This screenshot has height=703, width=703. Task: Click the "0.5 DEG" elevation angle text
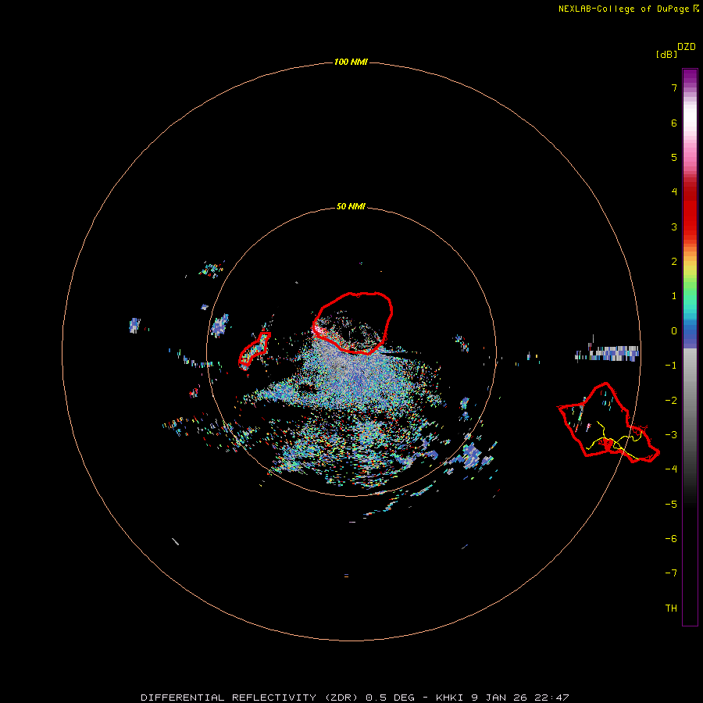[390, 698]
